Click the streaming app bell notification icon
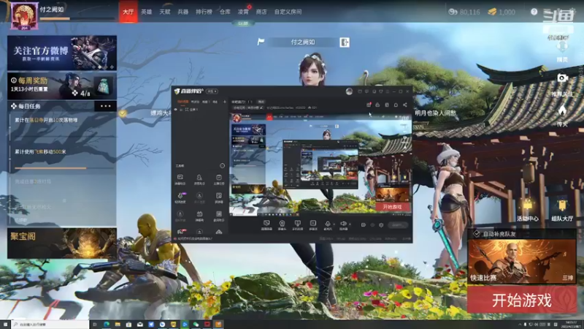This screenshot has width=584, height=329. [396, 105]
